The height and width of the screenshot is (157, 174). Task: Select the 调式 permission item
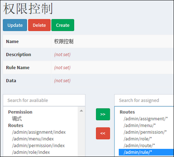pyautogui.click(x=17, y=119)
